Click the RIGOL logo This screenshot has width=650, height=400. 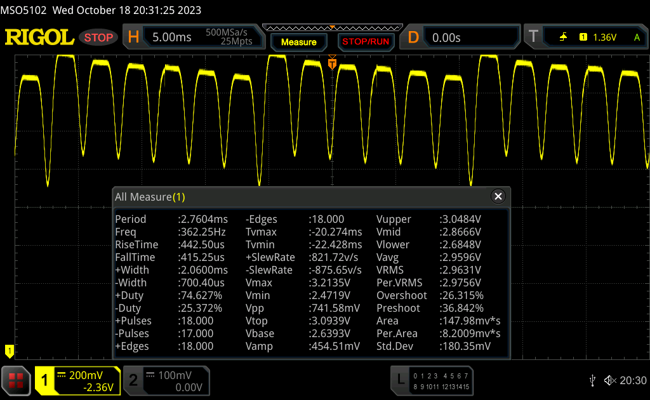39,37
